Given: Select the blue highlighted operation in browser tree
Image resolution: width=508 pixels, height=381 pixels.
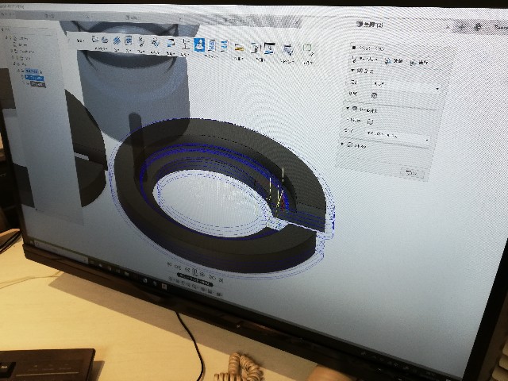Looking at the screenshot, I should pyautogui.click(x=34, y=78).
